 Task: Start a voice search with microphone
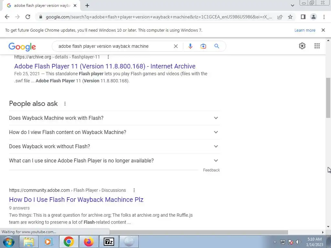(190, 46)
